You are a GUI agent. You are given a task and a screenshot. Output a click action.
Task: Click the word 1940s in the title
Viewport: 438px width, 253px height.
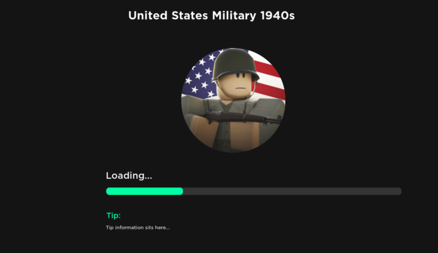tap(277, 15)
